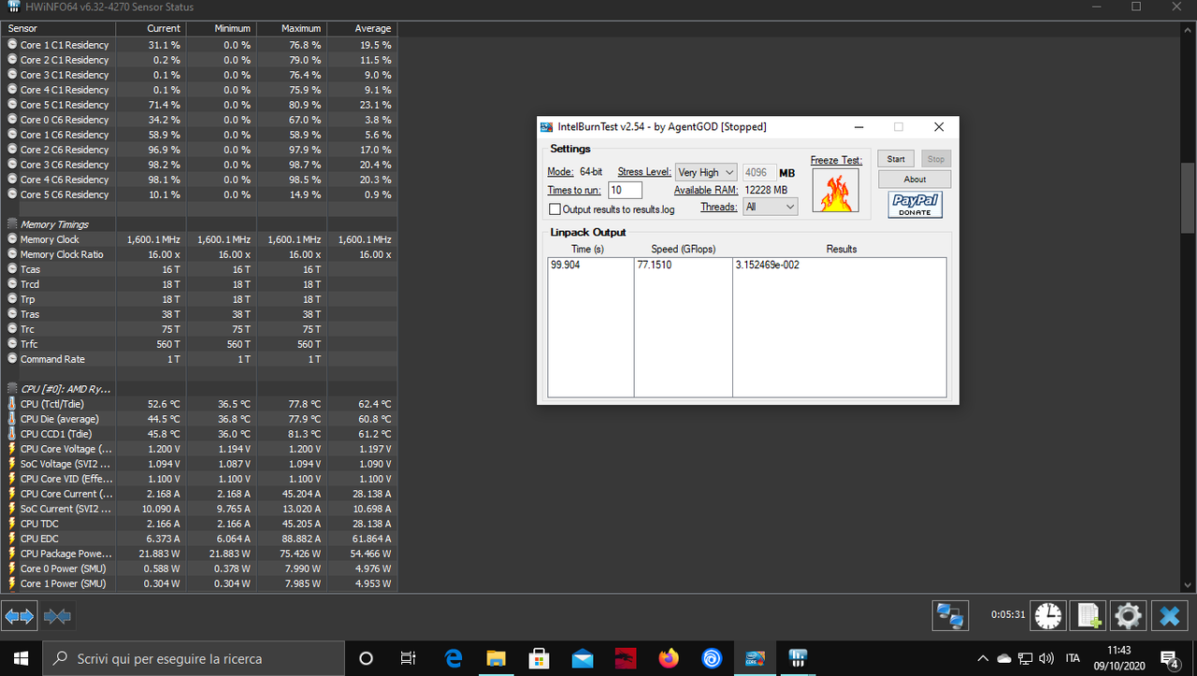Launch Edge from the taskbar
Viewport: 1197px width, 676px height.
[454, 658]
